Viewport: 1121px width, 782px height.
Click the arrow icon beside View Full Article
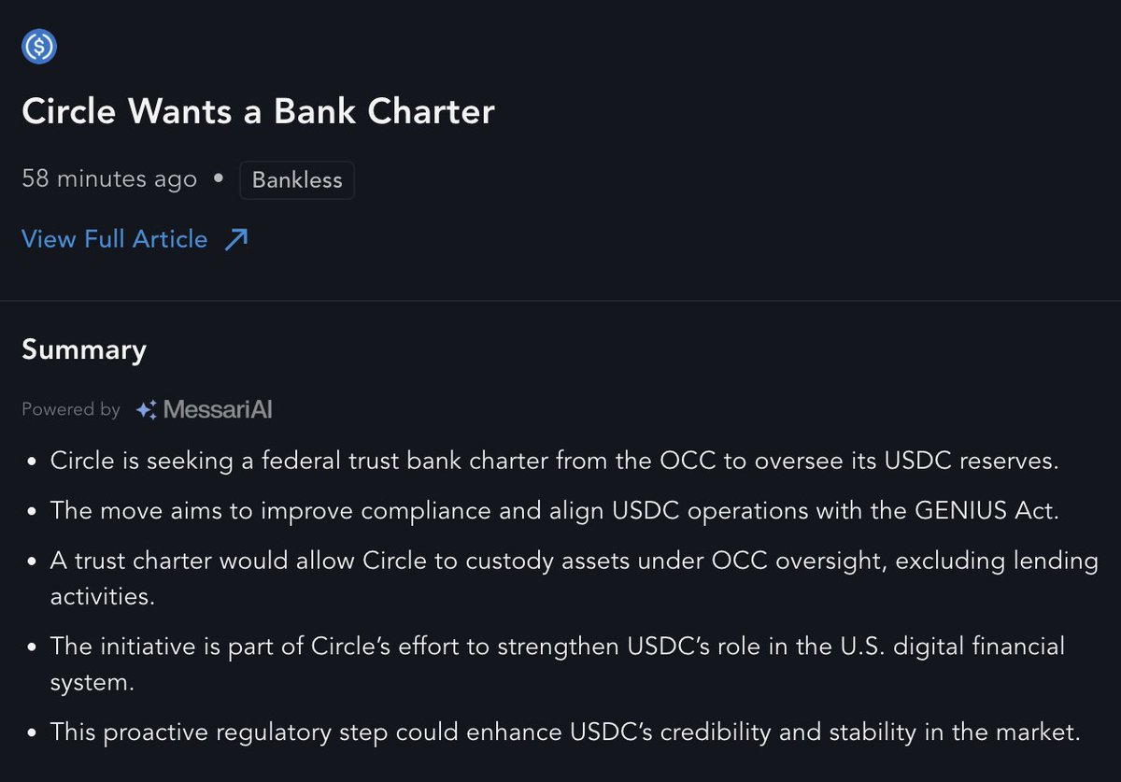click(x=236, y=239)
